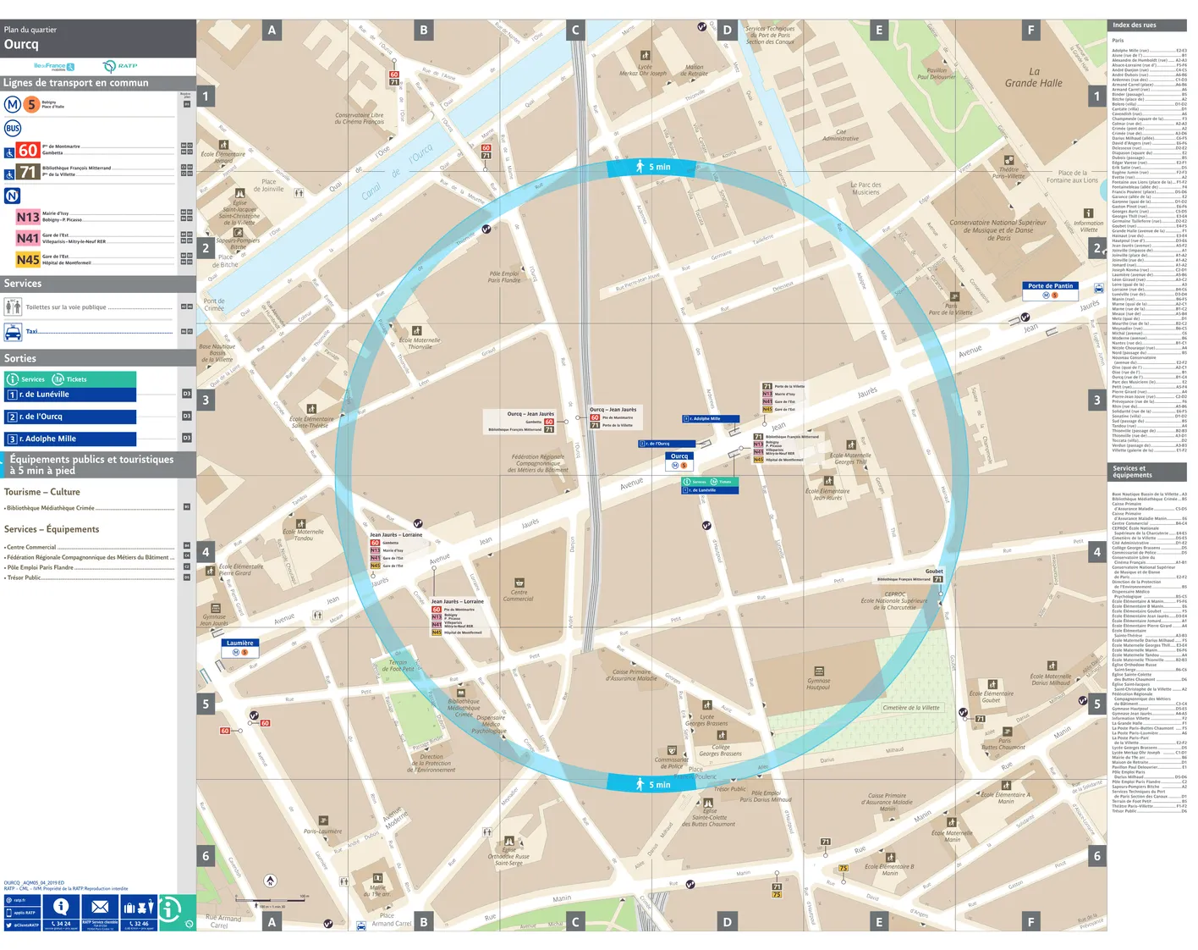Click the RATP logo in the side panel
1198x950 pixels.
tap(120, 66)
